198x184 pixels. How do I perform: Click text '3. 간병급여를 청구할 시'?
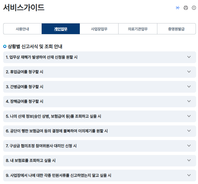(x=24, y=87)
